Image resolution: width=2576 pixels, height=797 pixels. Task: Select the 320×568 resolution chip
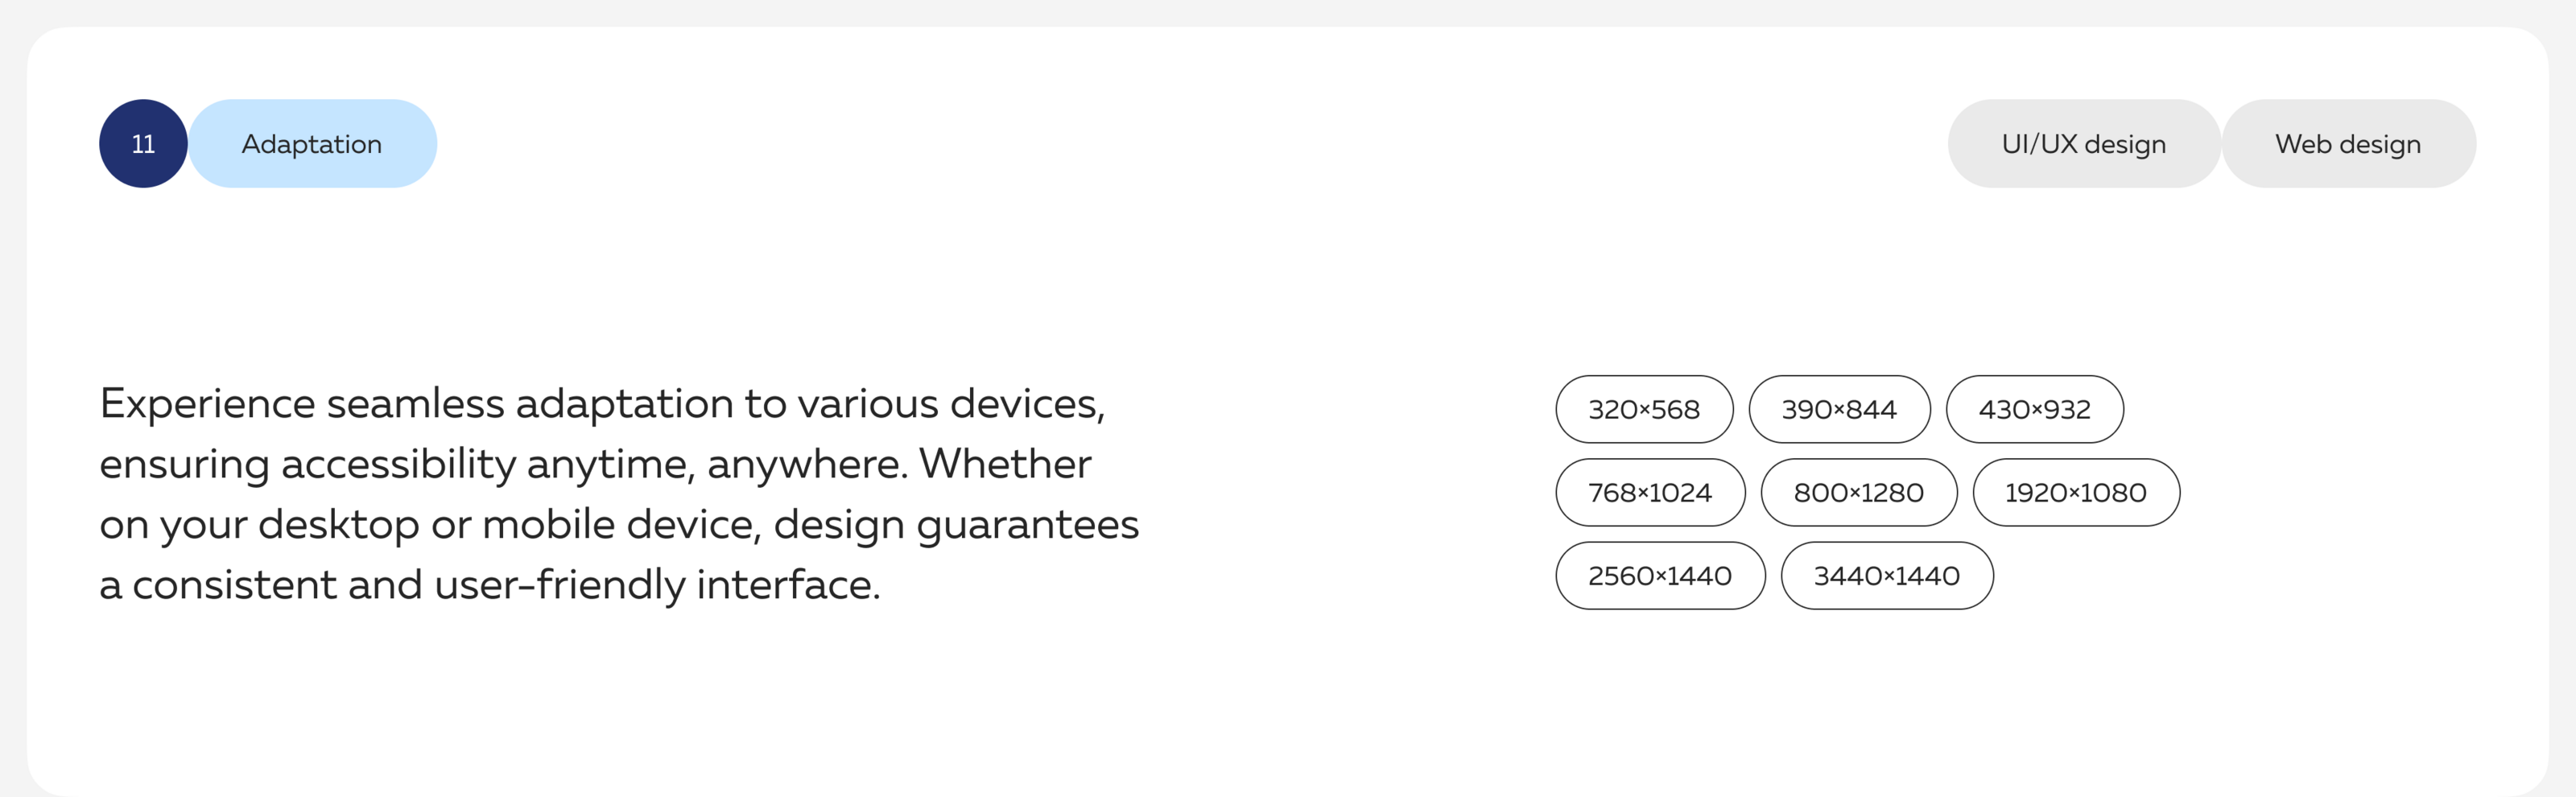[1643, 409]
